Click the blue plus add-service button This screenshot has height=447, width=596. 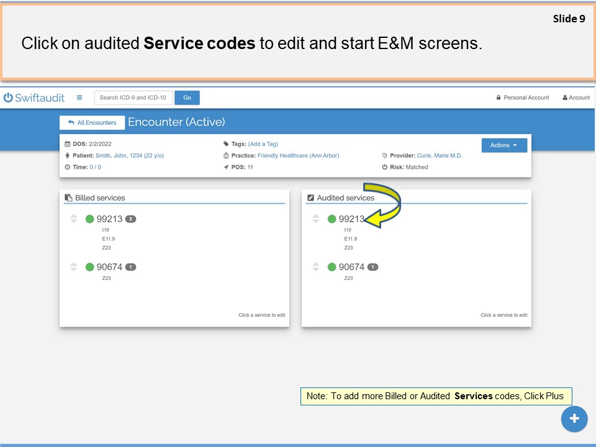pyautogui.click(x=574, y=419)
